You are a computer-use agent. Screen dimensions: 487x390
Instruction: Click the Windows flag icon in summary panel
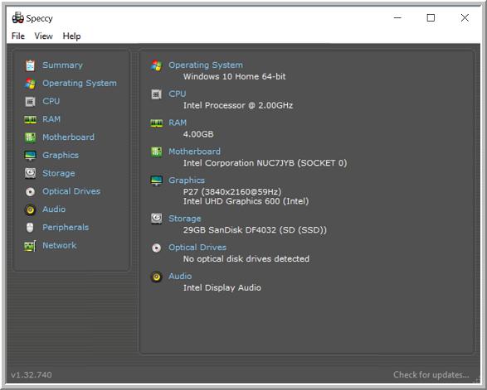pyautogui.click(x=156, y=65)
